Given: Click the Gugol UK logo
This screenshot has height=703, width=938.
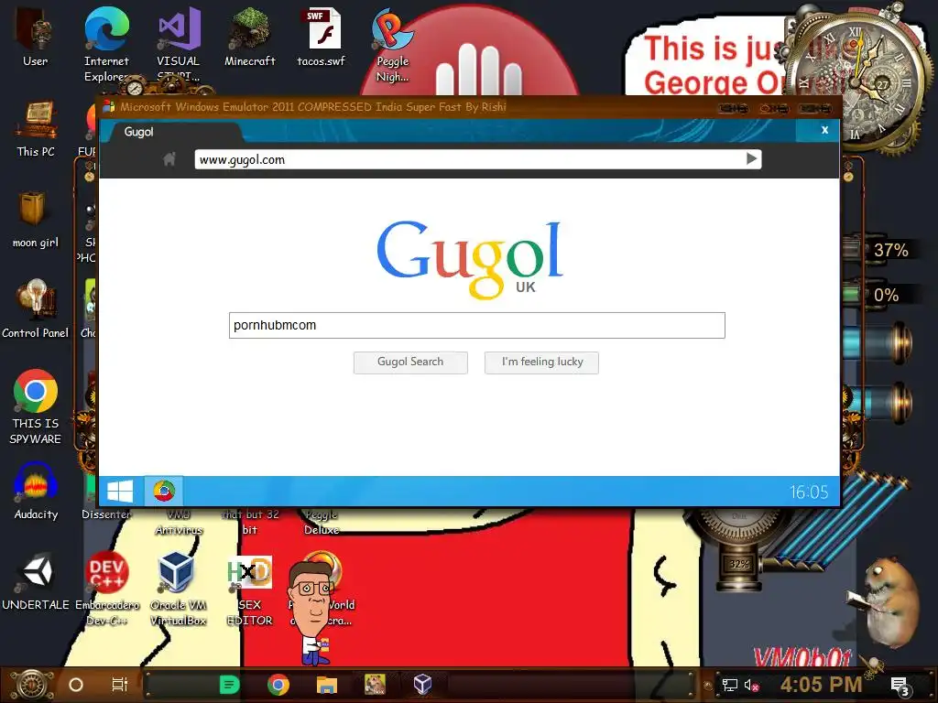Looking at the screenshot, I should (470, 259).
